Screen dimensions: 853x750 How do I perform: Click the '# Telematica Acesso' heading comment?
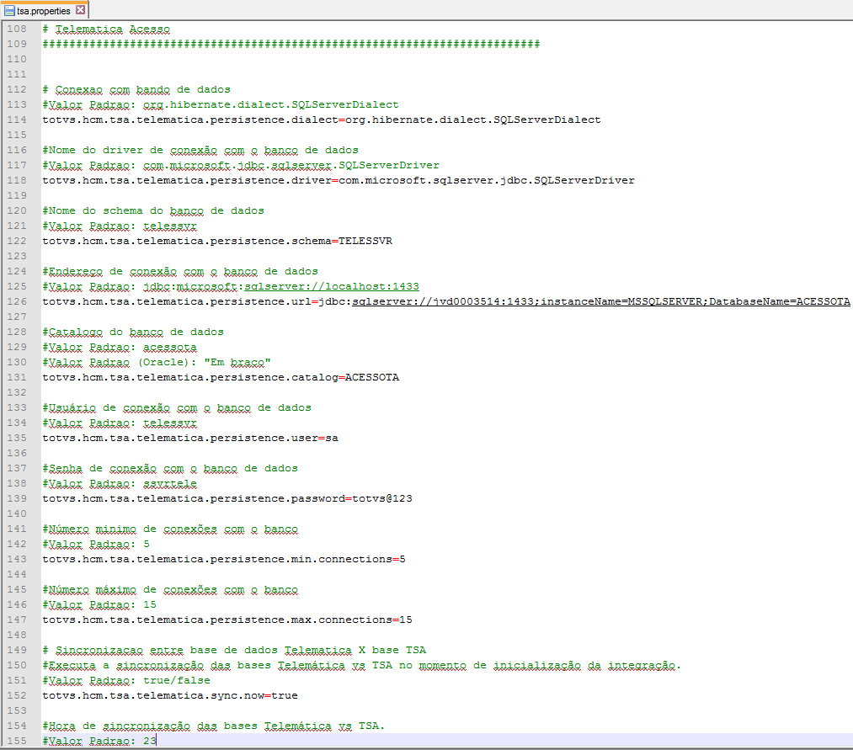point(106,29)
